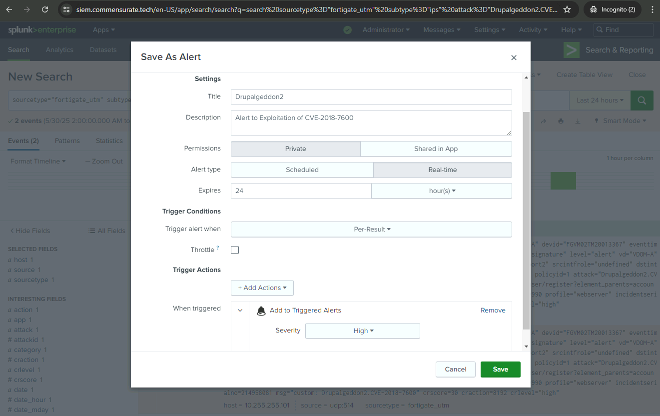Image resolution: width=660 pixels, height=416 pixels.
Task: Click the green system health check icon
Action: [x=347, y=30]
